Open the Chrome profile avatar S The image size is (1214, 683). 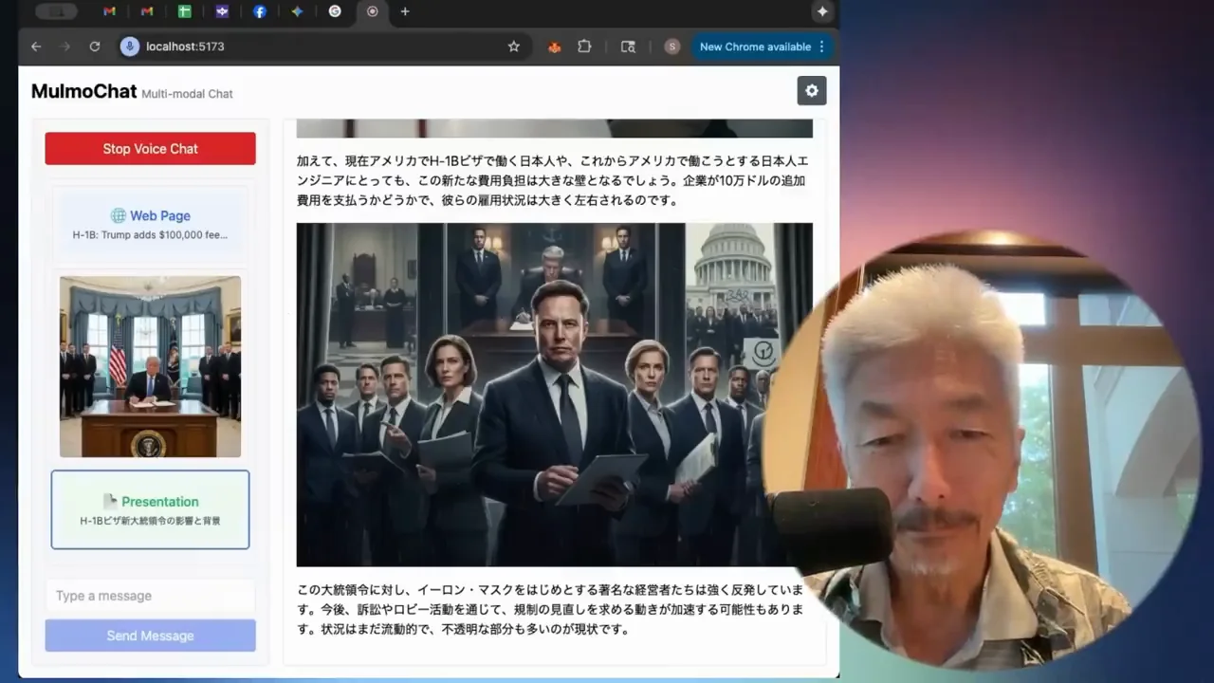click(x=672, y=46)
